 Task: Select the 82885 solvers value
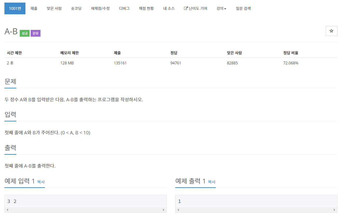[232, 63]
